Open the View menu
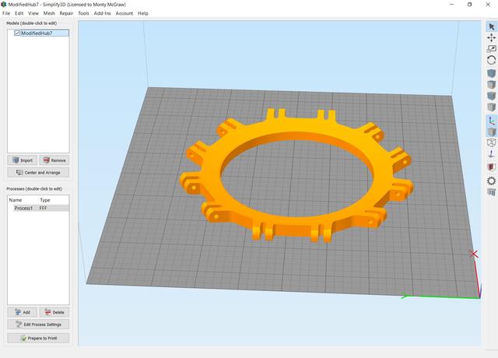The height and width of the screenshot is (358, 498). click(33, 13)
